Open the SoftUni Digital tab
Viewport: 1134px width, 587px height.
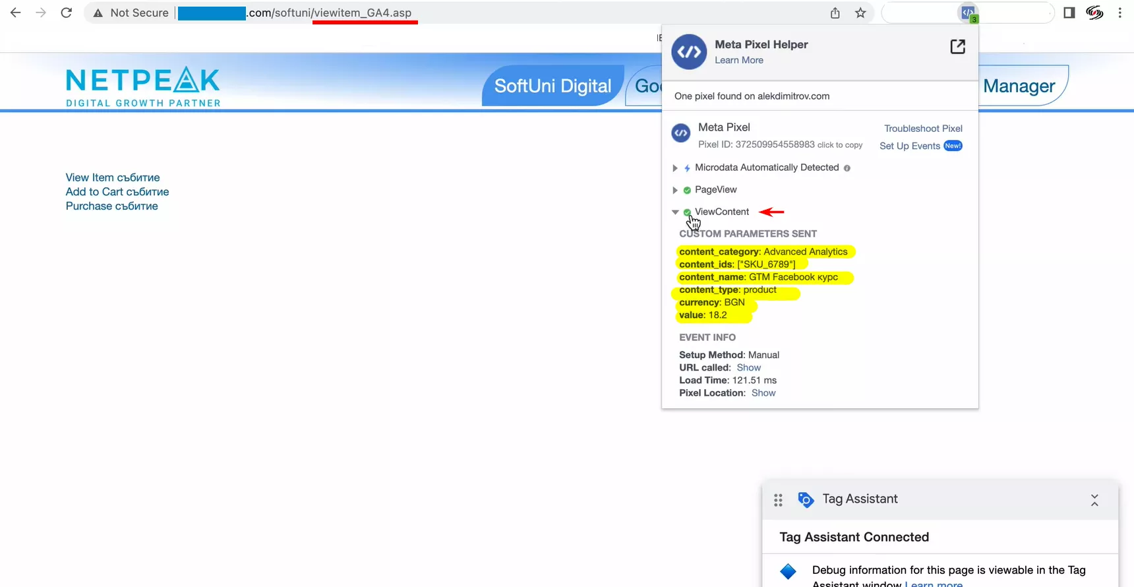pyautogui.click(x=553, y=86)
